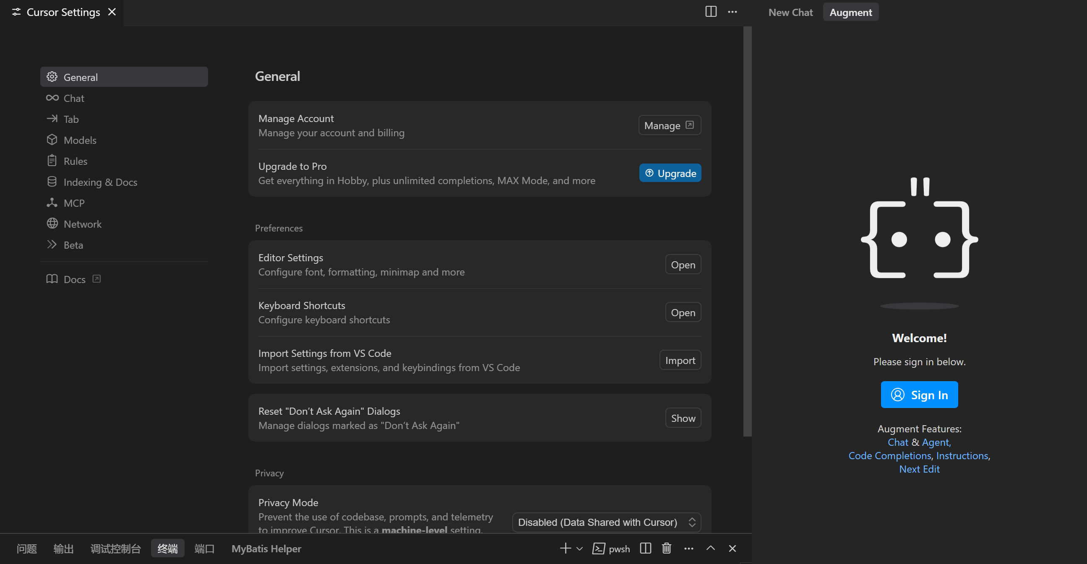The image size is (1087, 564).
Task: Open Editor Settings
Action: [683, 265]
